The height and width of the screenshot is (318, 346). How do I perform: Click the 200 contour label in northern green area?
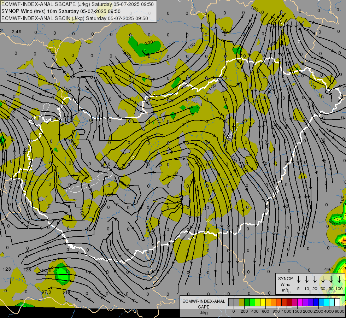(x=149, y=43)
